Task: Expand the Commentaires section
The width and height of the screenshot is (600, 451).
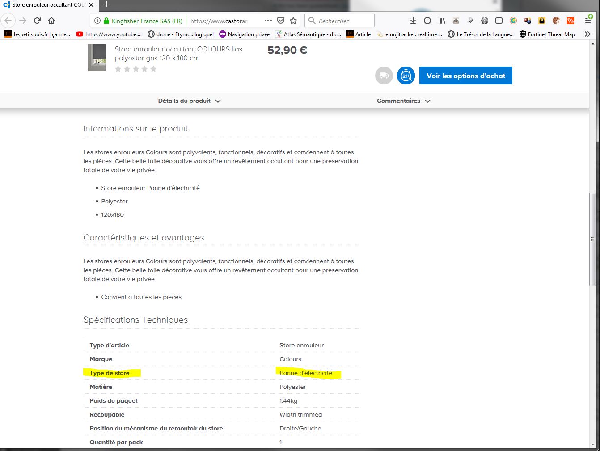Action: pos(403,101)
